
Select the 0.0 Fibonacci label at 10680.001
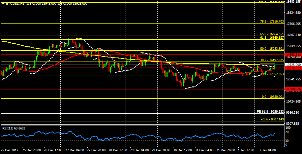[x=273, y=97]
